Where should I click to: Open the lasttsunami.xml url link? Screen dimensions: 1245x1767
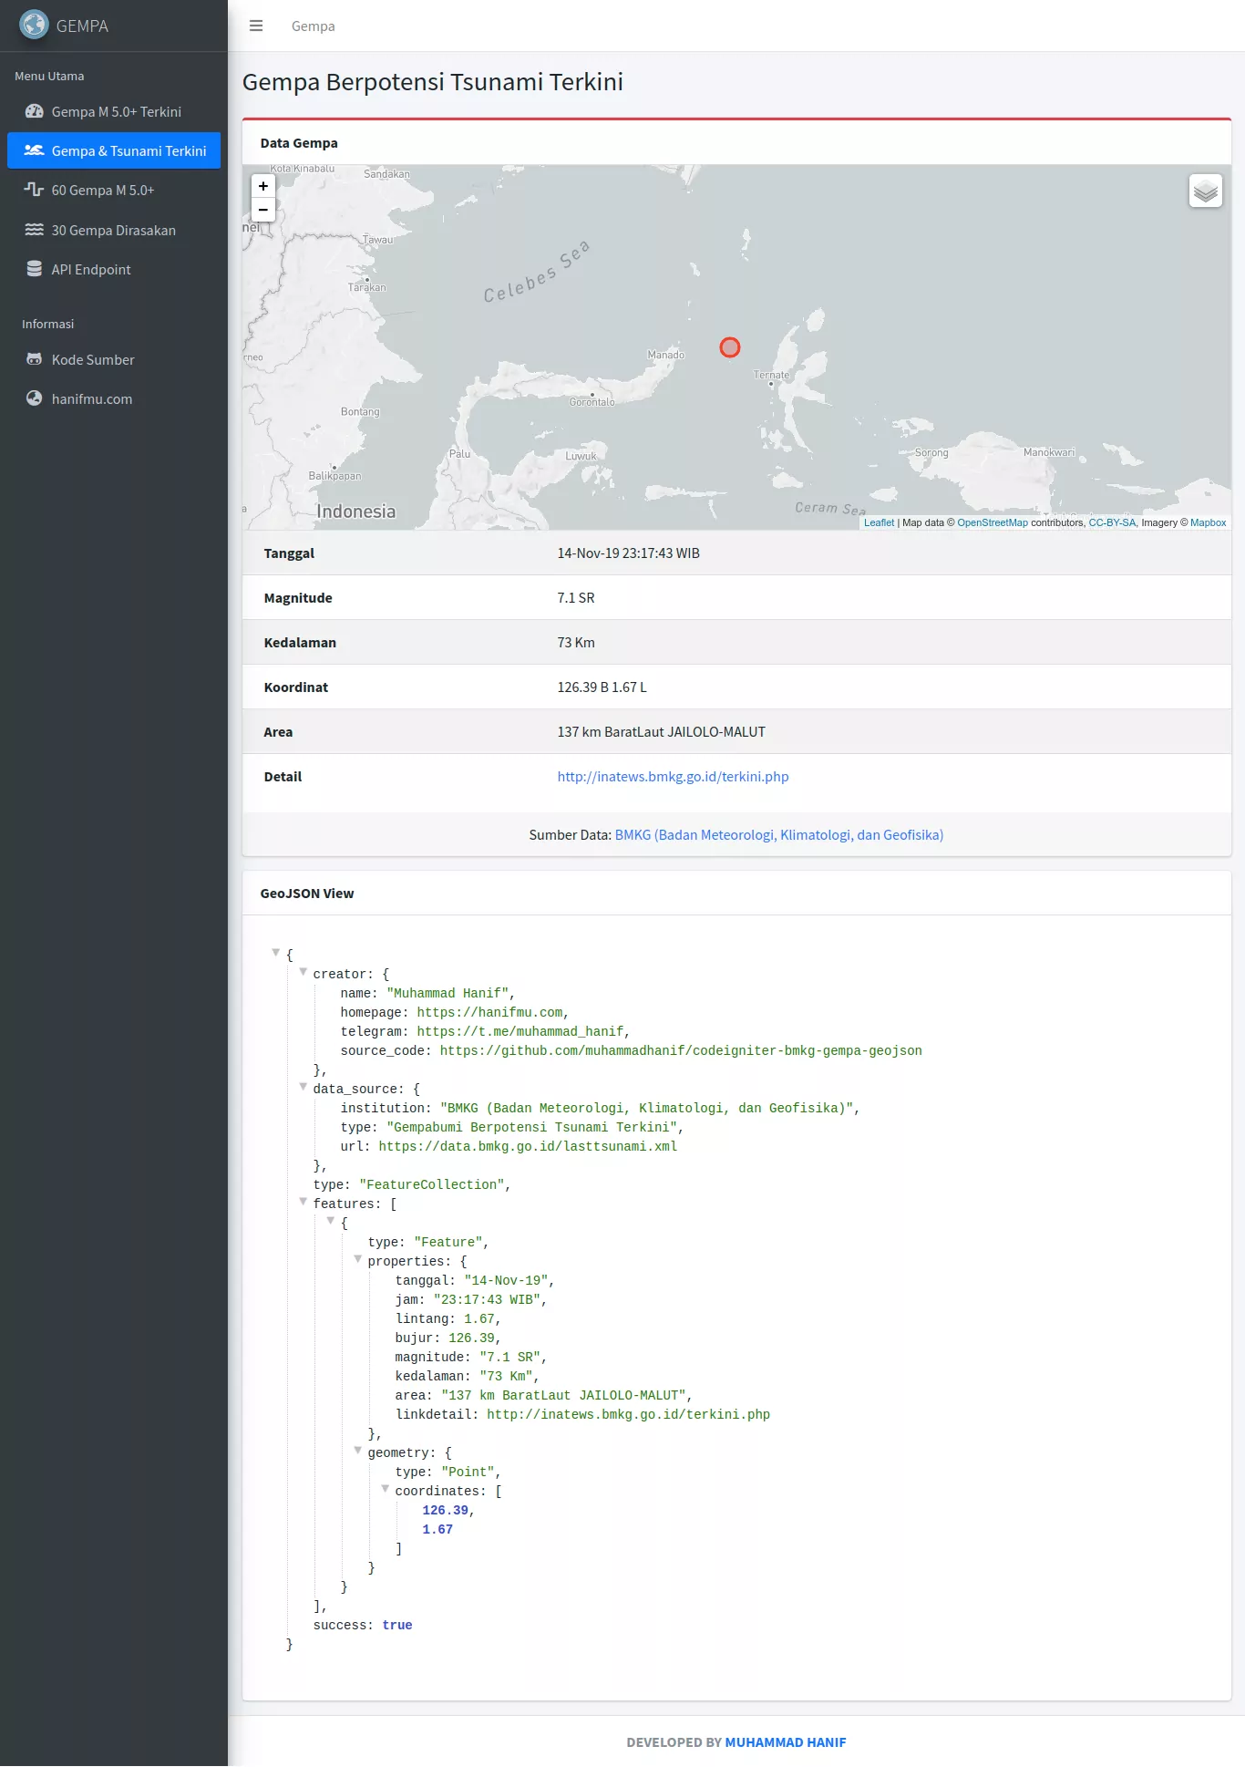[x=528, y=1146]
